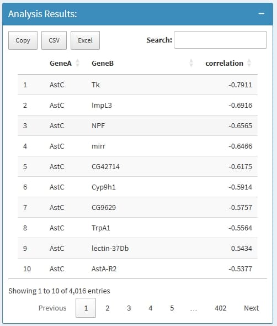
Task: Jump to last page 402
Action: (221, 308)
